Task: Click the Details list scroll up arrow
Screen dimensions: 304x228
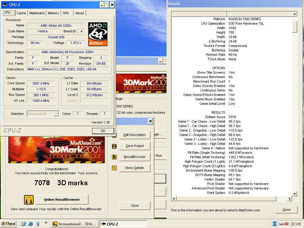Action: (294, 14)
